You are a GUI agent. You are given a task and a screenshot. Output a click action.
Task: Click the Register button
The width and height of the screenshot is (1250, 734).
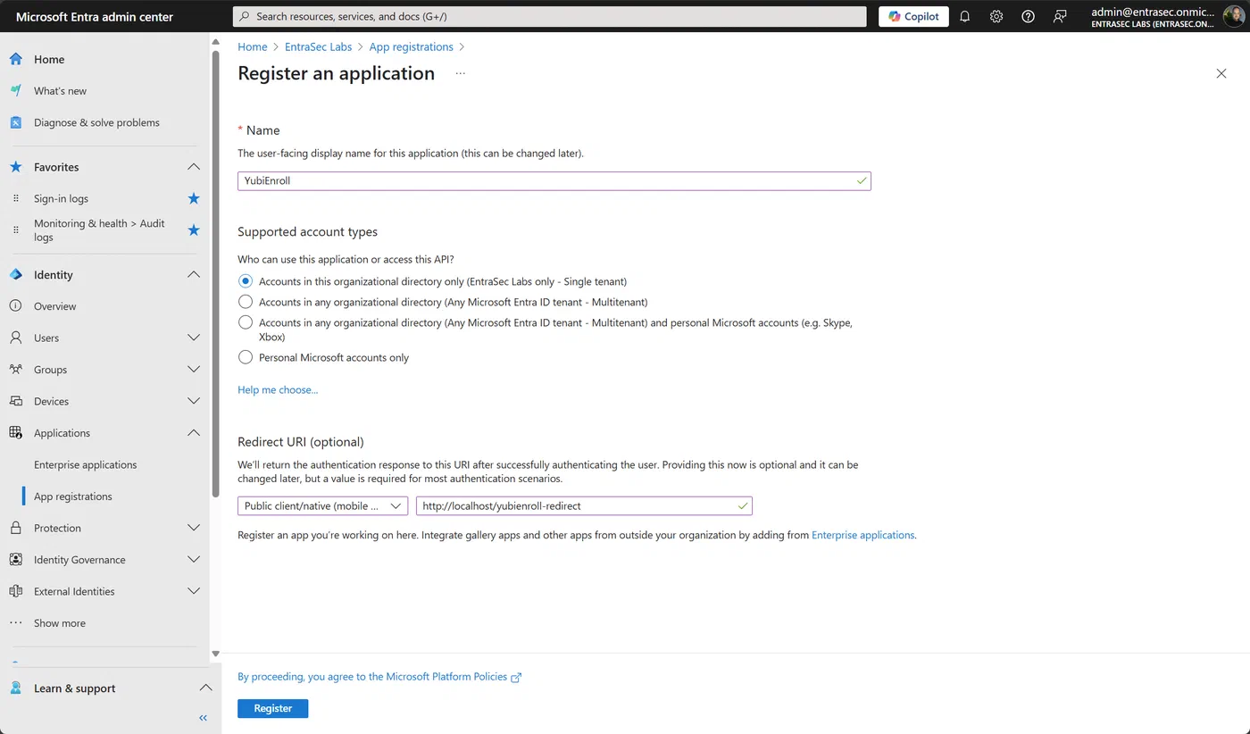point(273,708)
